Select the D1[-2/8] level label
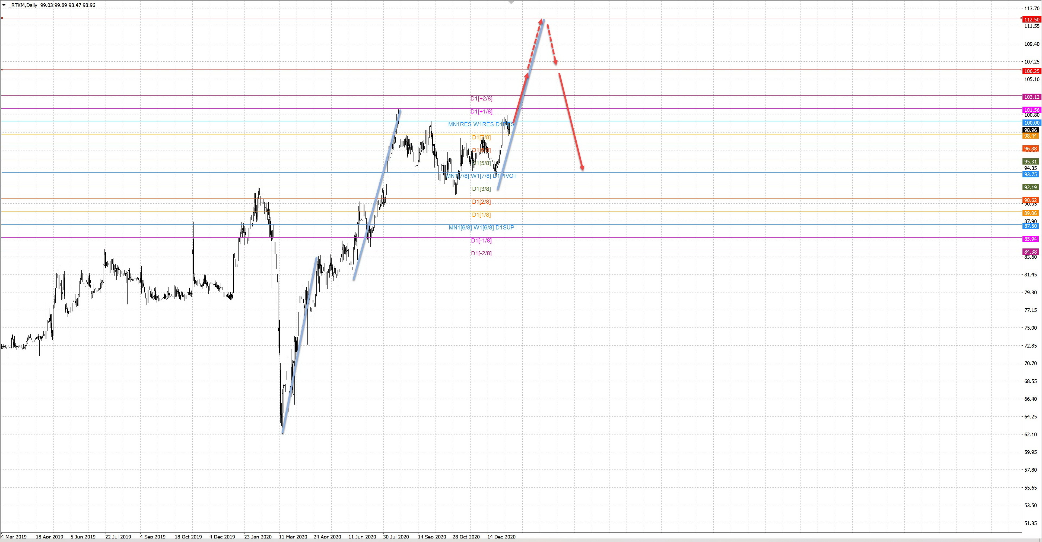The height and width of the screenshot is (542, 1042). 481,253
